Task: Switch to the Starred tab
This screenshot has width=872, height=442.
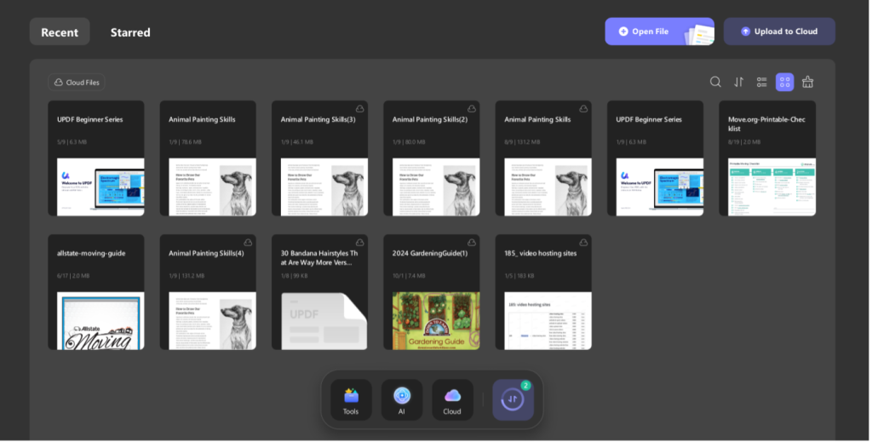Action: tap(130, 32)
